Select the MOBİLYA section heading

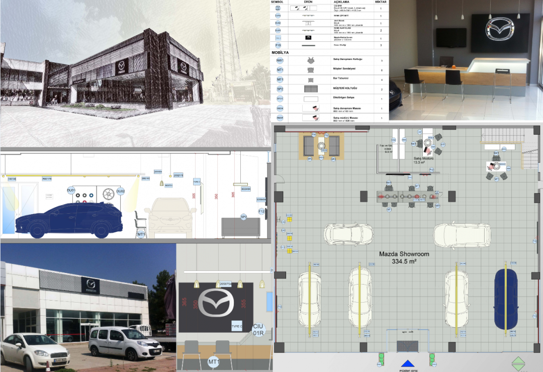coord(280,53)
